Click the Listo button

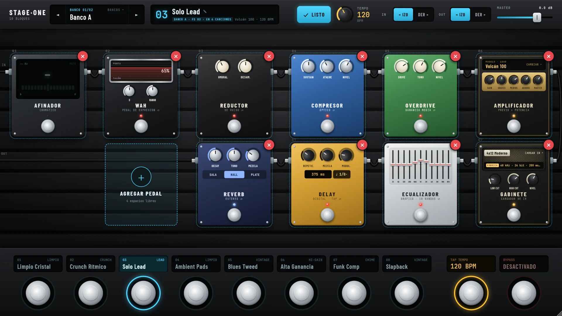pos(314,15)
